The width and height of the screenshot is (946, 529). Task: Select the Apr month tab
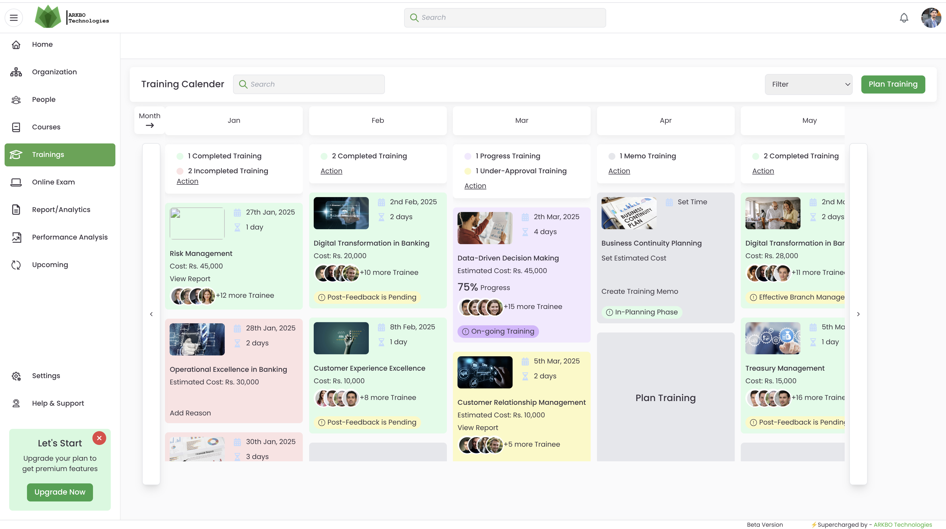click(x=665, y=120)
